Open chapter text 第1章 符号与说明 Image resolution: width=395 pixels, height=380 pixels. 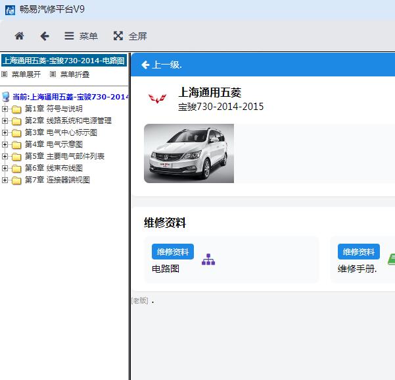pyautogui.click(x=54, y=109)
